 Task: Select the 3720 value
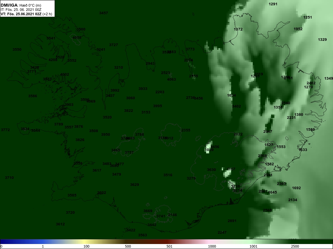[70, 212]
